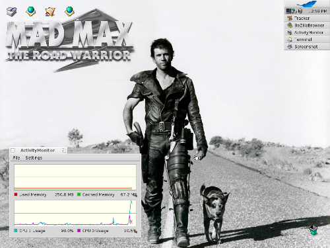Open the Disks desktop icon
The width and height of the screenshot is (330, 248).
click(x=11, y=12)
